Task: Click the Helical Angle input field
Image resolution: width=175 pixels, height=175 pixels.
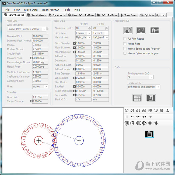Action: pos(40,66)
